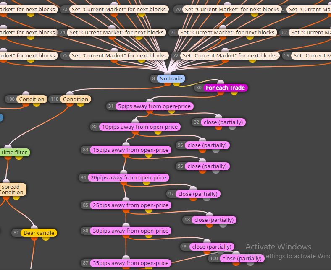Click input port atop Condition 110 block
The width and height of the screenshot is (331, 270).
coord(70,93)
